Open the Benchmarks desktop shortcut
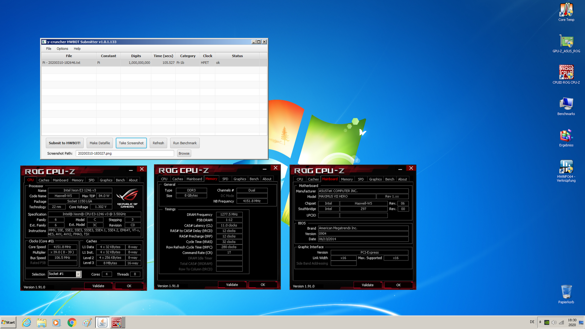The image size is (585, 329). coord(566,106)
